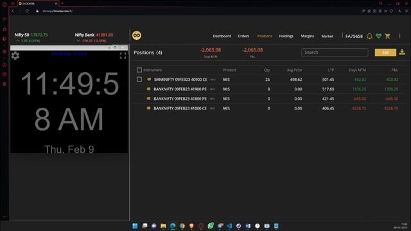Click the yellow infinity logo
The height and width of the screenshot is (231, 411).
tap(137, 35)
